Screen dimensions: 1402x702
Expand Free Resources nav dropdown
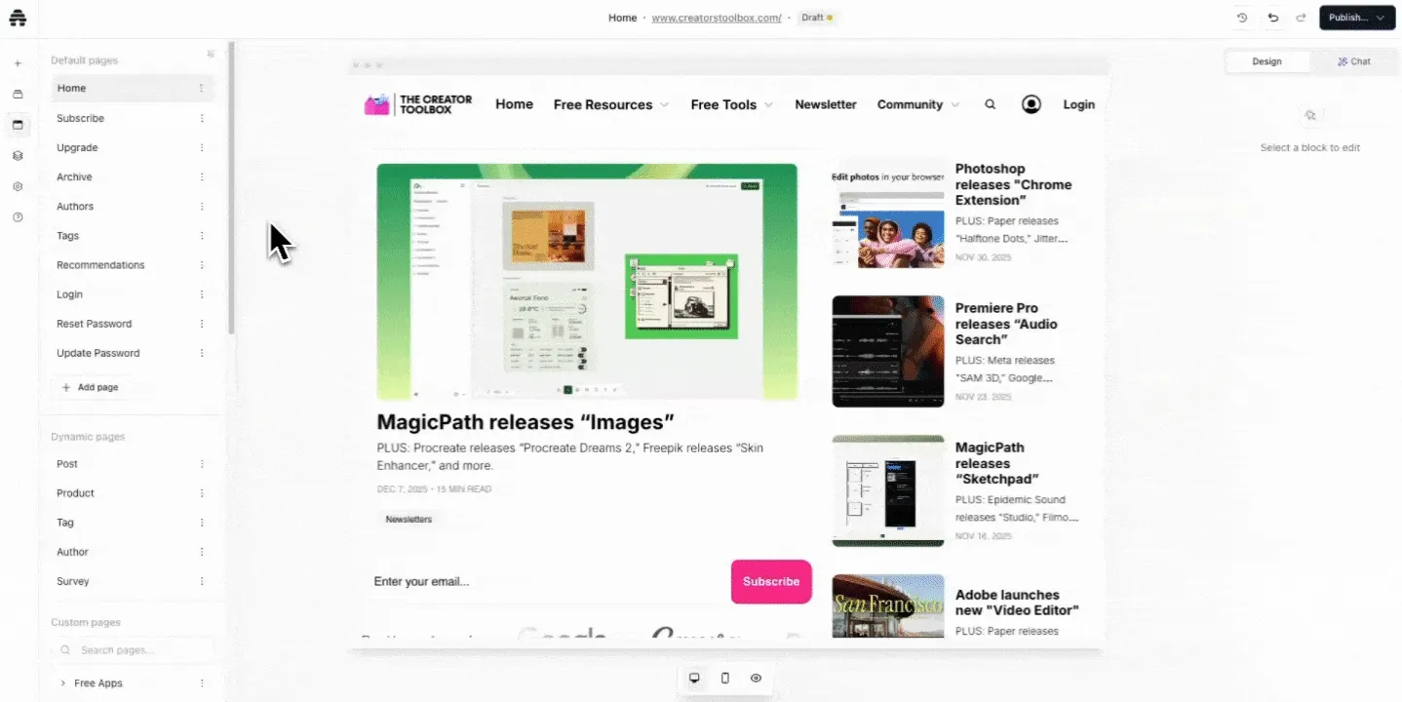click(610, 104)
